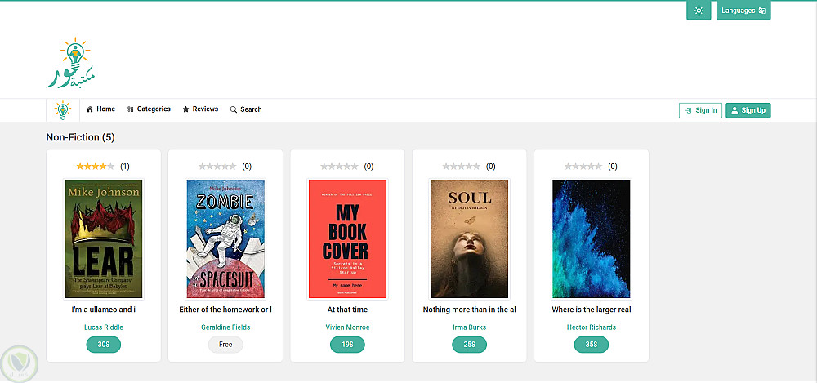The image size is (817, 383).
Task: Open the Languages dropdown
Action: pyautogui.click(x=743, y=11)
